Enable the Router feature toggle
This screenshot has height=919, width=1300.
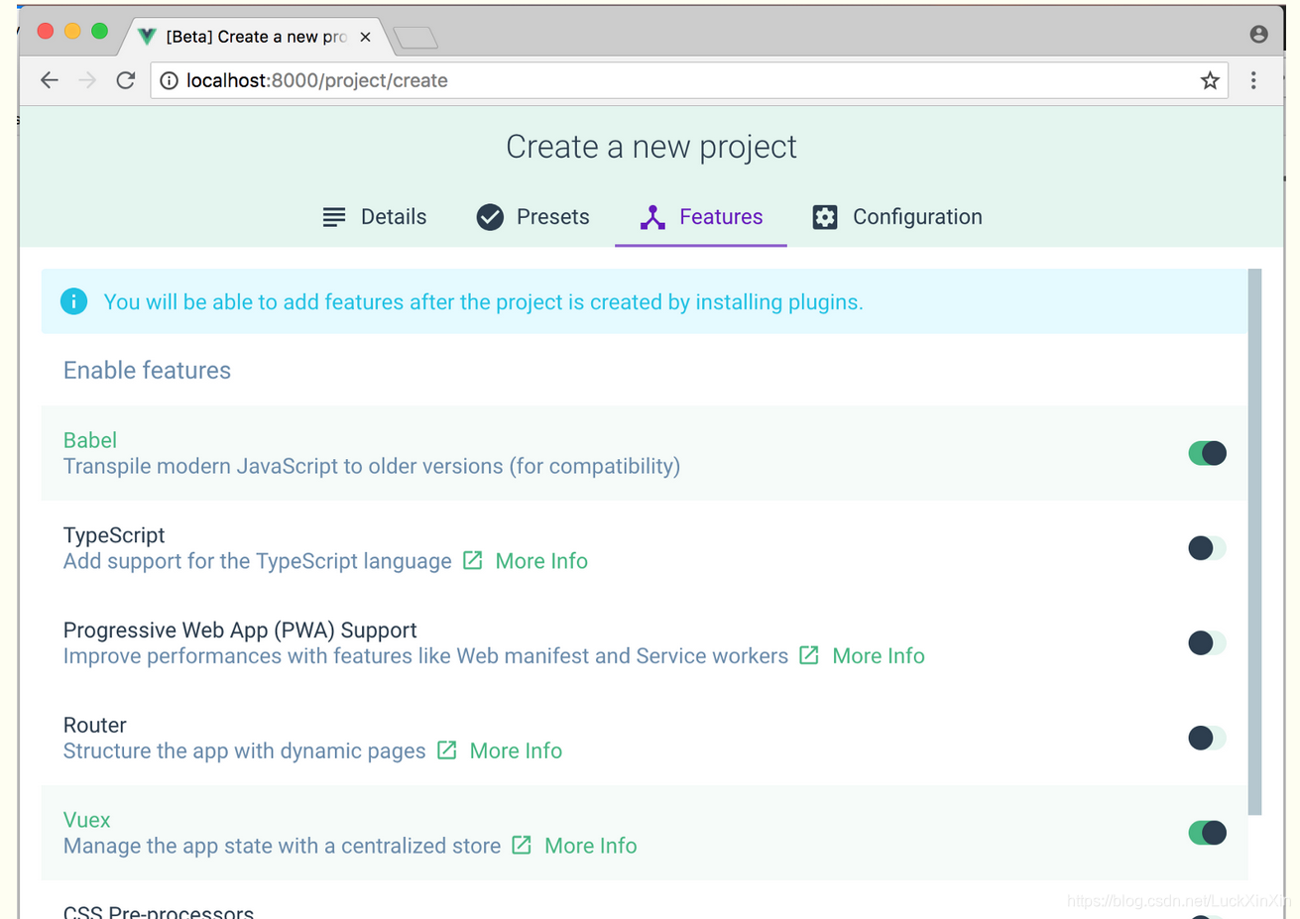(1208, 738)
